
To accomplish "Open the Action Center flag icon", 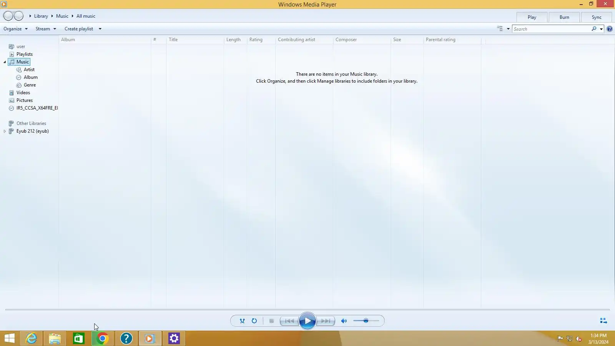I will tap(560, 339).
